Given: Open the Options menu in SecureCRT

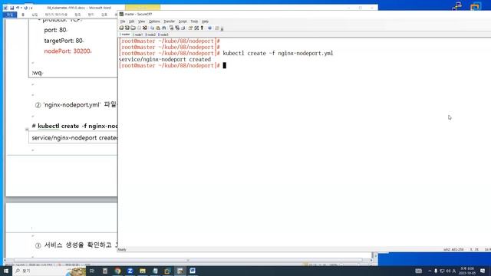Looking at the screenshot, I should (154, 21).
